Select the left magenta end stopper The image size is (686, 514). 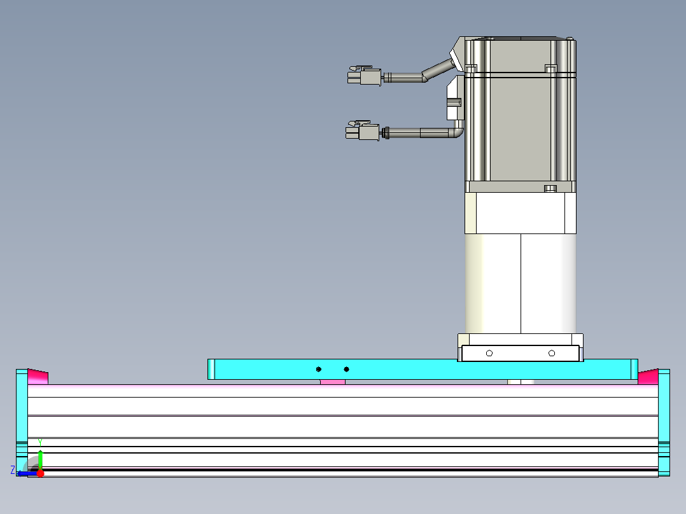[38, 377]
